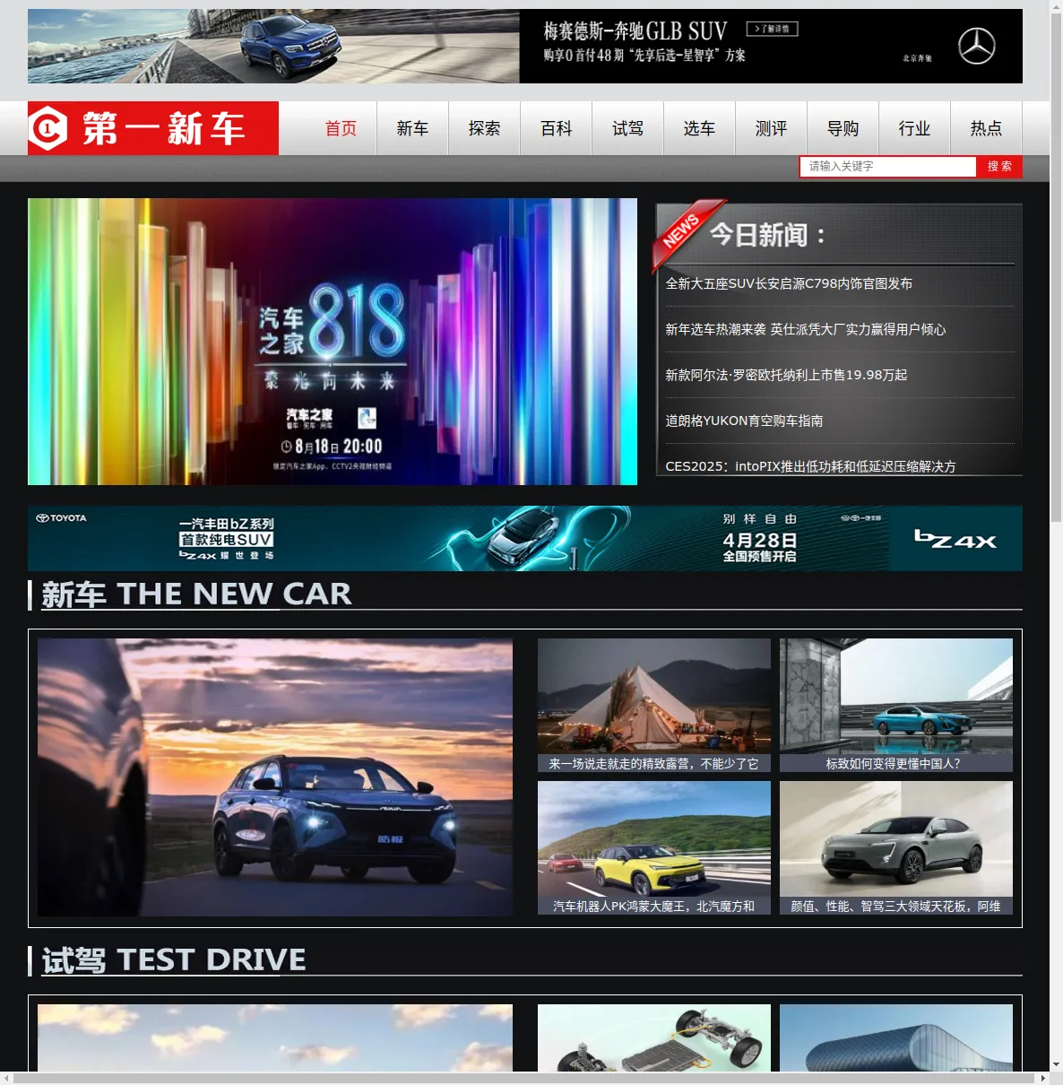
Task: Click the horizontal scrollbar left arrow
Action: click(x=6, y=1078)
